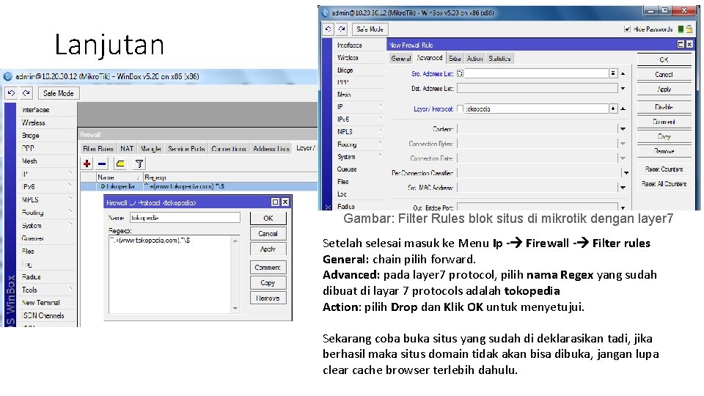The width and height of the screenshot is (704, 396).
Task: Switch to NAT tab in Firewall
Action: tap(127, 149)
